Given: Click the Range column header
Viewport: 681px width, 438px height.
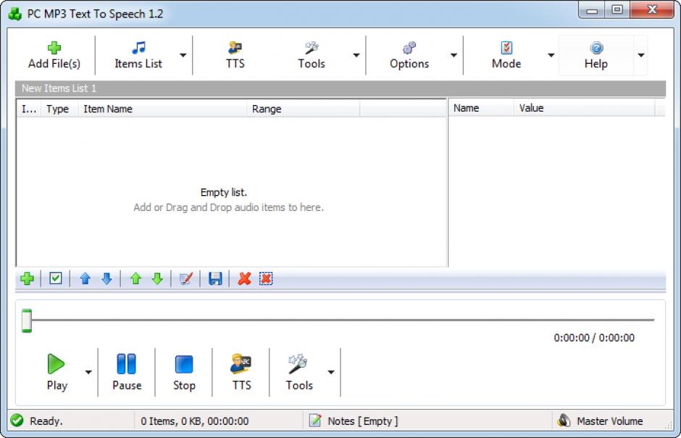Looking at the screenshot, I should point(303,109).
